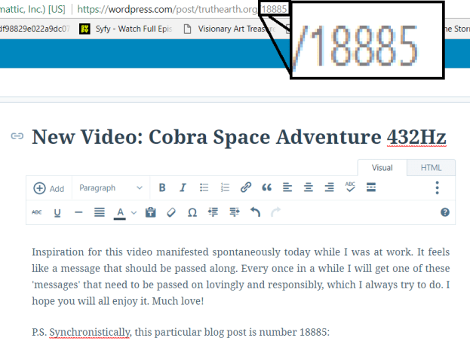The image size is (470, 341).
Task: Insert a numbered list
Action: pos(225,188)
